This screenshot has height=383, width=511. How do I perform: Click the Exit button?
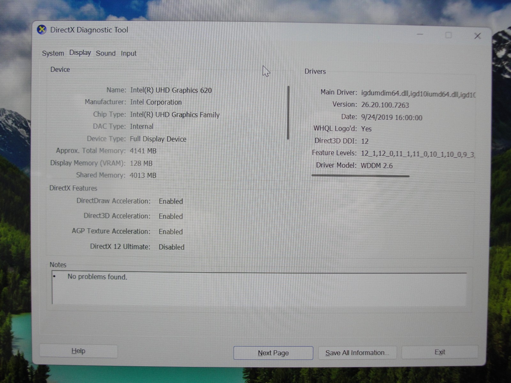point(440,352)
